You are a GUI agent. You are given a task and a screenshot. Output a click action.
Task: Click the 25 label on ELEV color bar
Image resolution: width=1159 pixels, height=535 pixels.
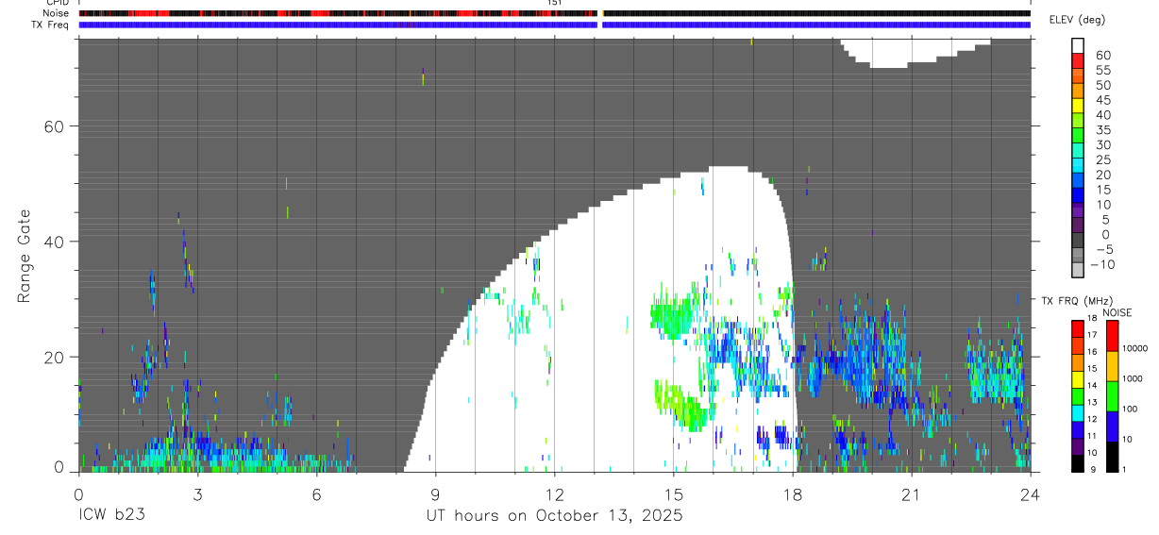pyautogui.click(x=1101, y=160)
